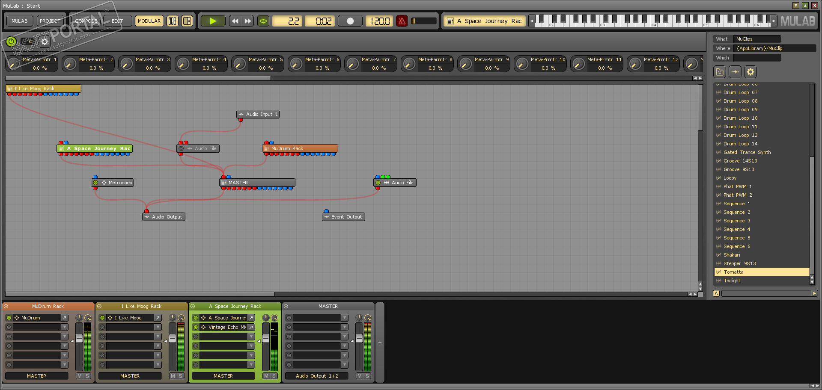
Task: Select the A Space Journey Rack module
Action: [x=95, y=148]
